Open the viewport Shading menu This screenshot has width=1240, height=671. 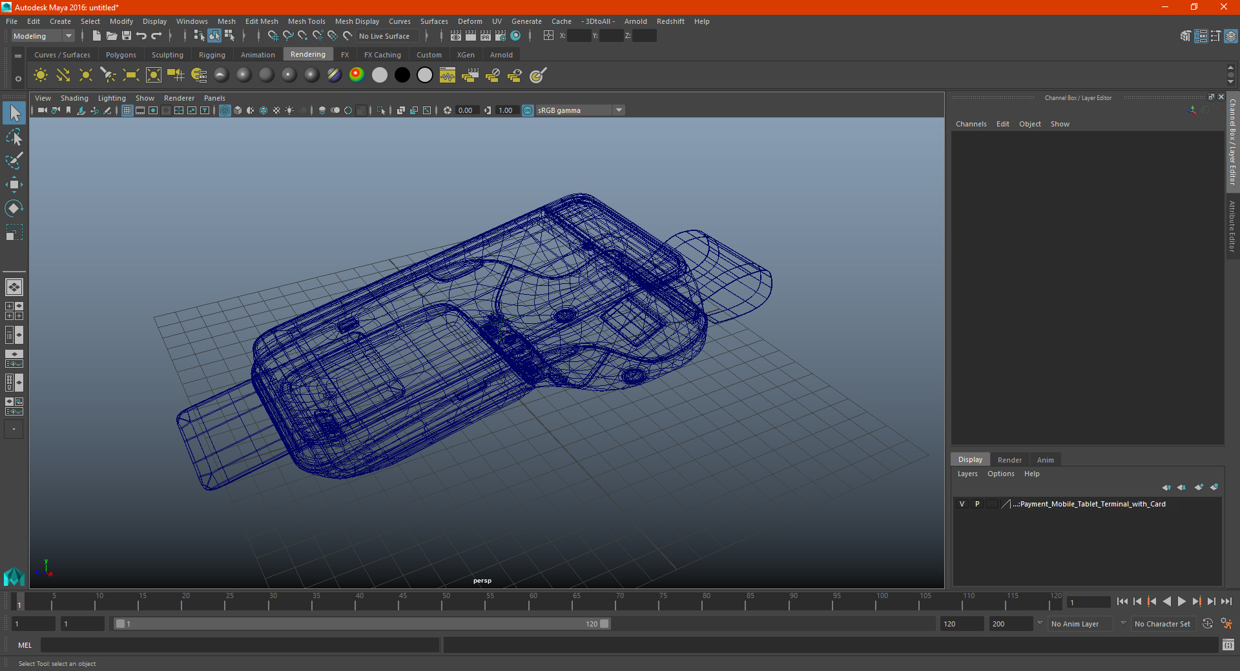[x=74, y=98]
